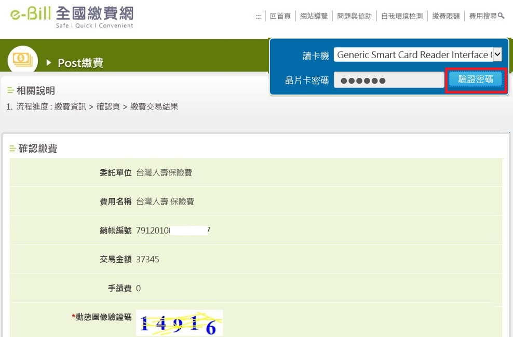Image resolution: width=513 pixels, height=337 pixels.
Task: Open 自我環境檢測 environment check
Action: [x=402, y=16]
